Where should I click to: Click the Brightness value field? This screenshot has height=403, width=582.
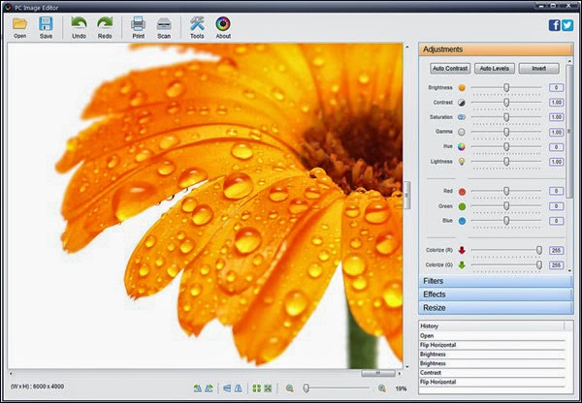[556, 88]
